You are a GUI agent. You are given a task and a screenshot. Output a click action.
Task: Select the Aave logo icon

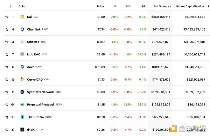click(x=22, y=67)
